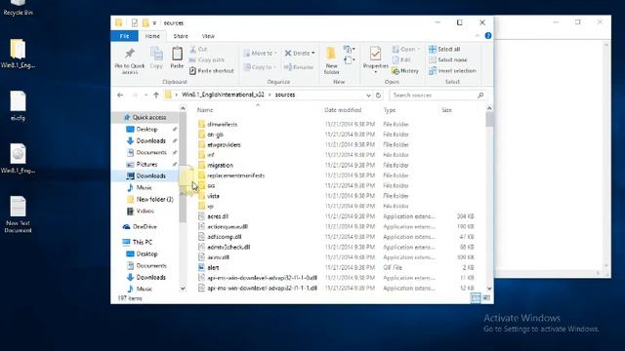This screenshot has width=625, height=351.
Task: Click sources breadcrumb in address bar
Action: [285, 95]
